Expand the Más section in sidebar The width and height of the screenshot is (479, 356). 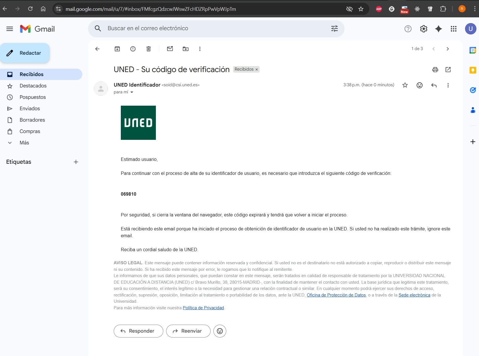point(24,143)
